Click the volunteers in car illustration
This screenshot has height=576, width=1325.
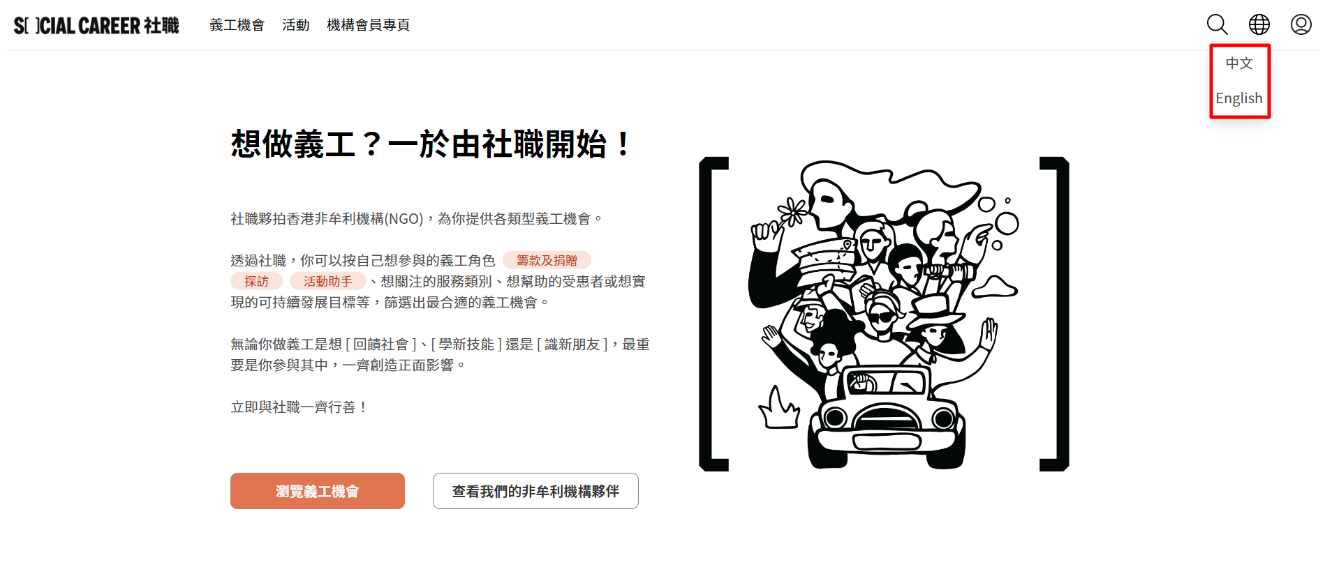pos(884,314)
